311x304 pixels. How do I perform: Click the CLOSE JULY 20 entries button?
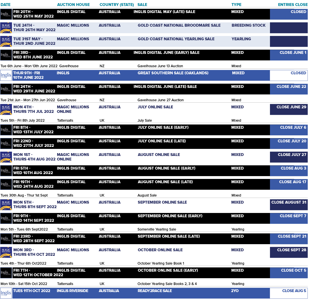(x=289, y=143)
